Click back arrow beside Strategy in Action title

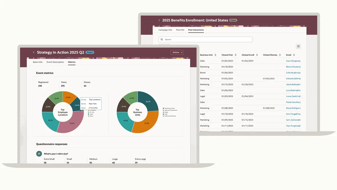tap(34, 52)
